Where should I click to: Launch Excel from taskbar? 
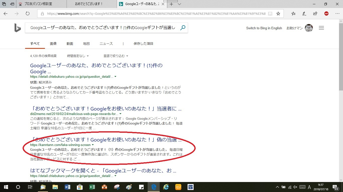[x=92, y=187]
